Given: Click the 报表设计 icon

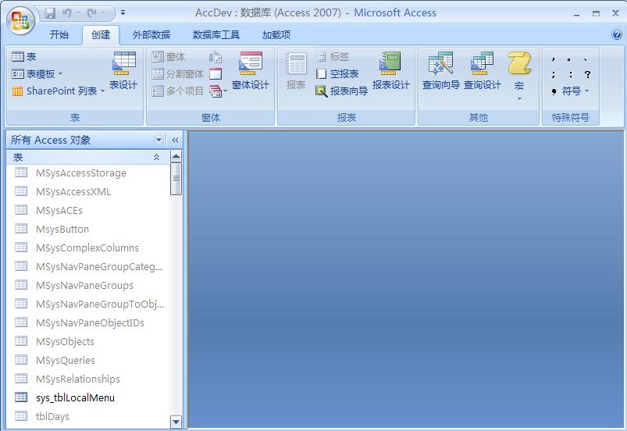Looking at the screenshot, I should (x=390, y=70).
